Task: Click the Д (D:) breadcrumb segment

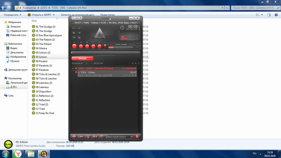Action: (43, 8)
